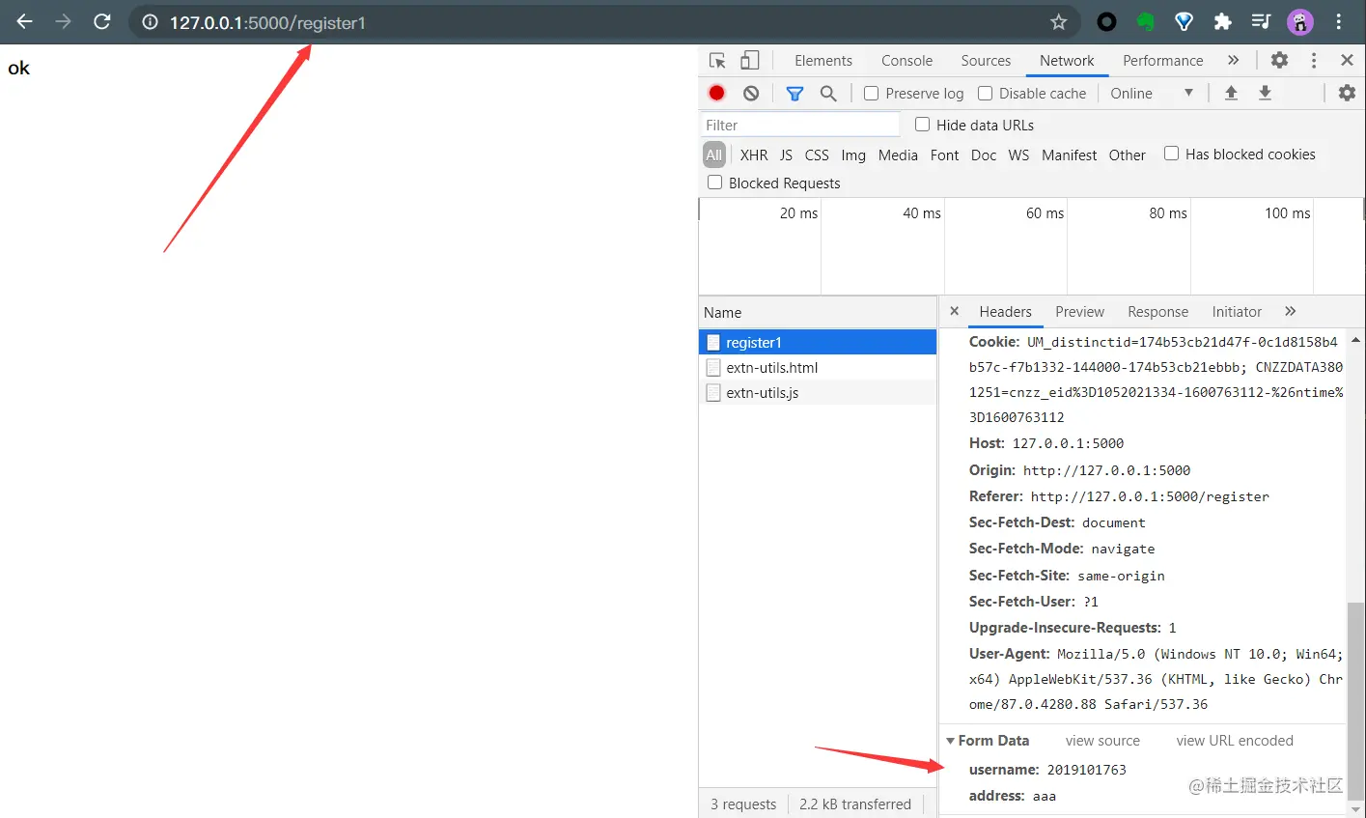This screenshot has width=1366, height=818.
Task: Open DevTools settings gear icon
Action: [1279, 60]
